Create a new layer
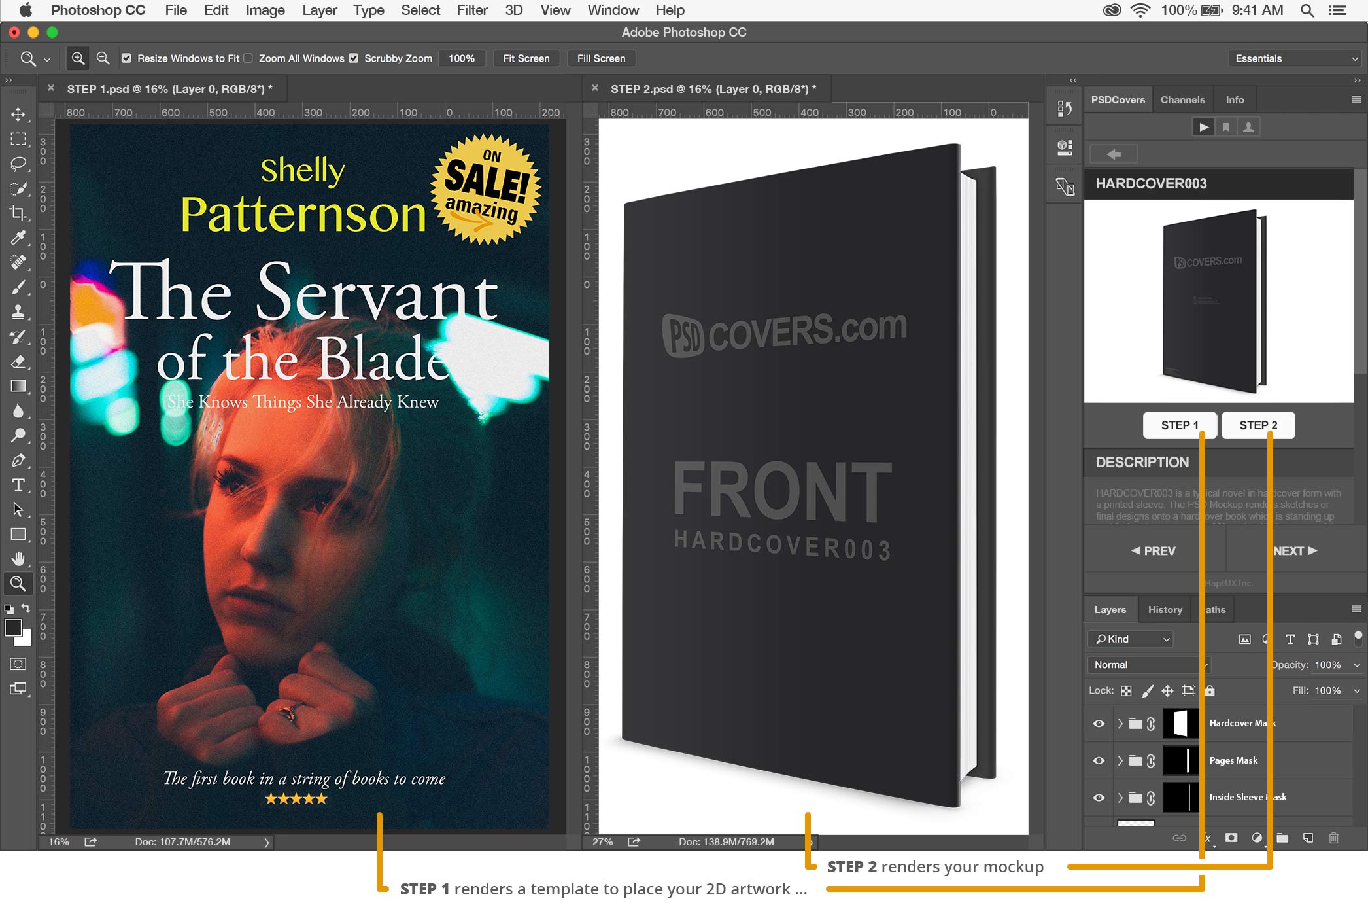This screenshot has width=1368, height=903. (x=1308, y=838)
